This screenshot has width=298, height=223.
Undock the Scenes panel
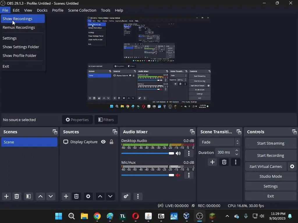[55, 132]
